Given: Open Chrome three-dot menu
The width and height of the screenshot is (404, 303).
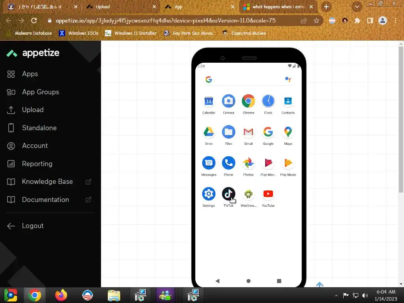Looking at the screenshot, I should coord(395,21).
